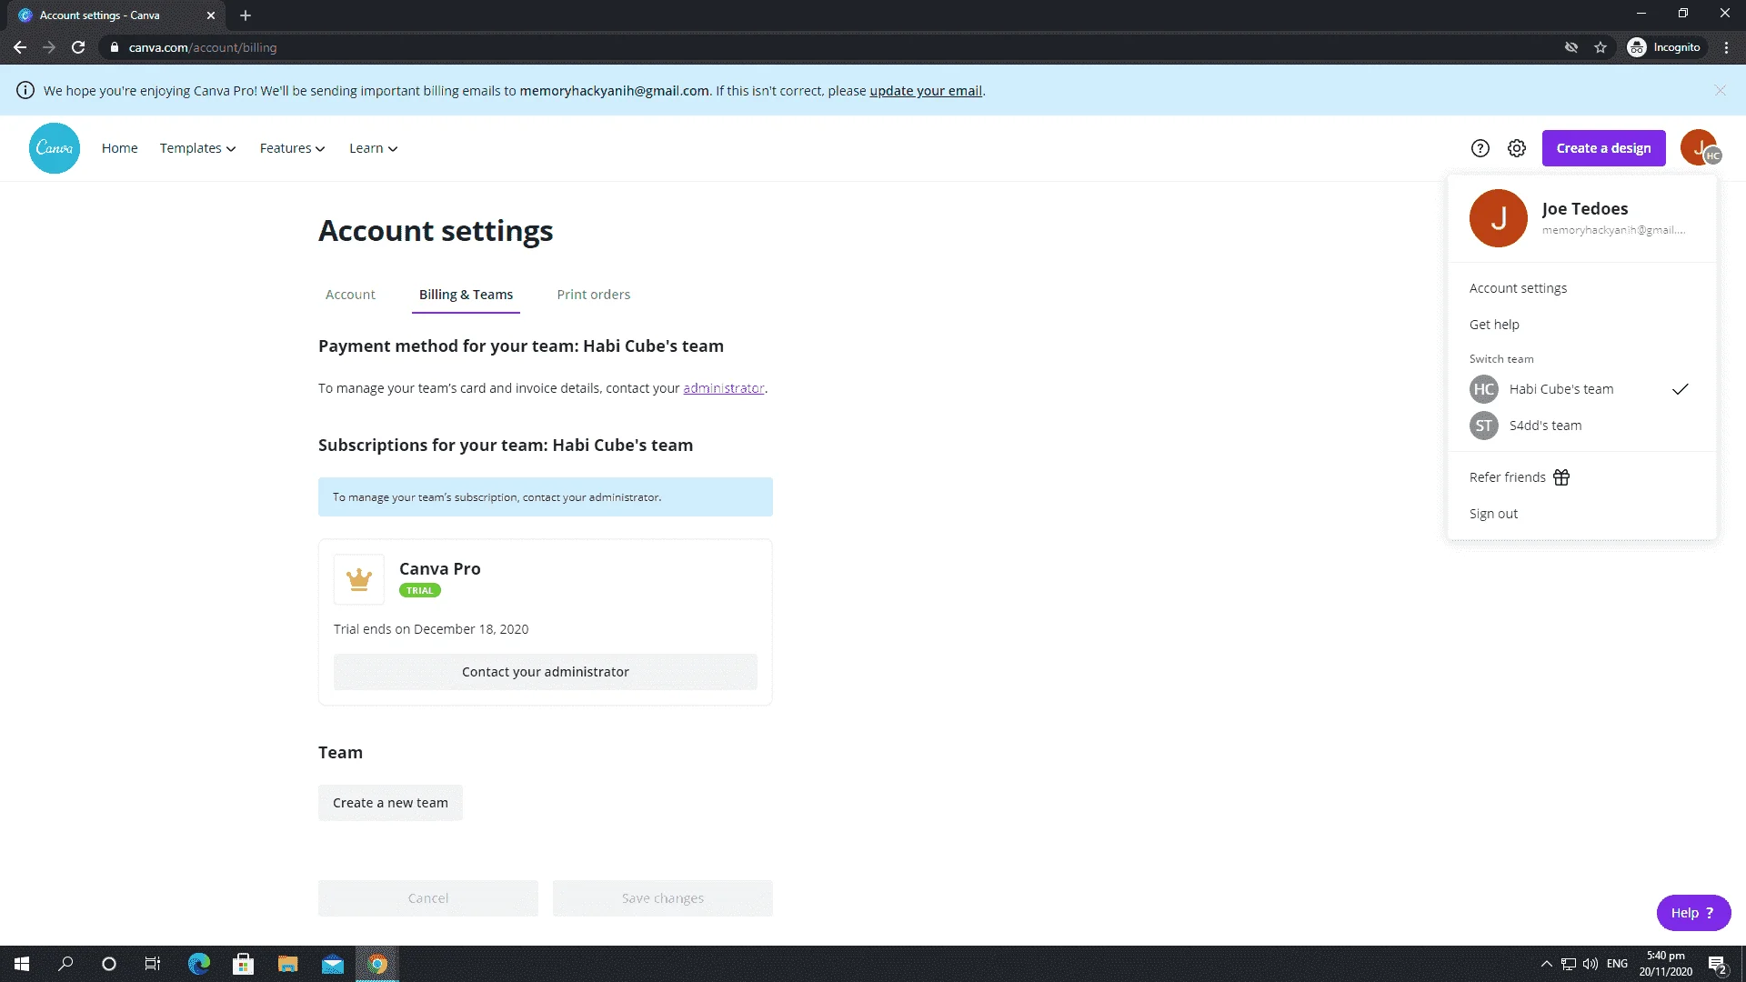The image size is (1746, 982).
Task: Click the 'Trial ends on December 18, 2020' text
Action: point(431,629)
